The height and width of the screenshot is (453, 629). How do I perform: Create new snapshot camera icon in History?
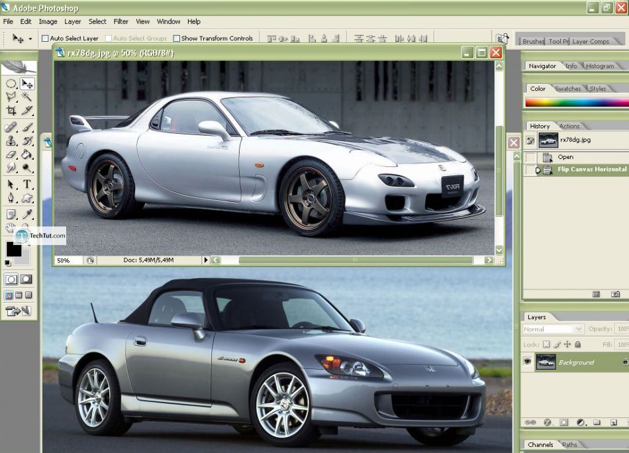coord(615,294)
